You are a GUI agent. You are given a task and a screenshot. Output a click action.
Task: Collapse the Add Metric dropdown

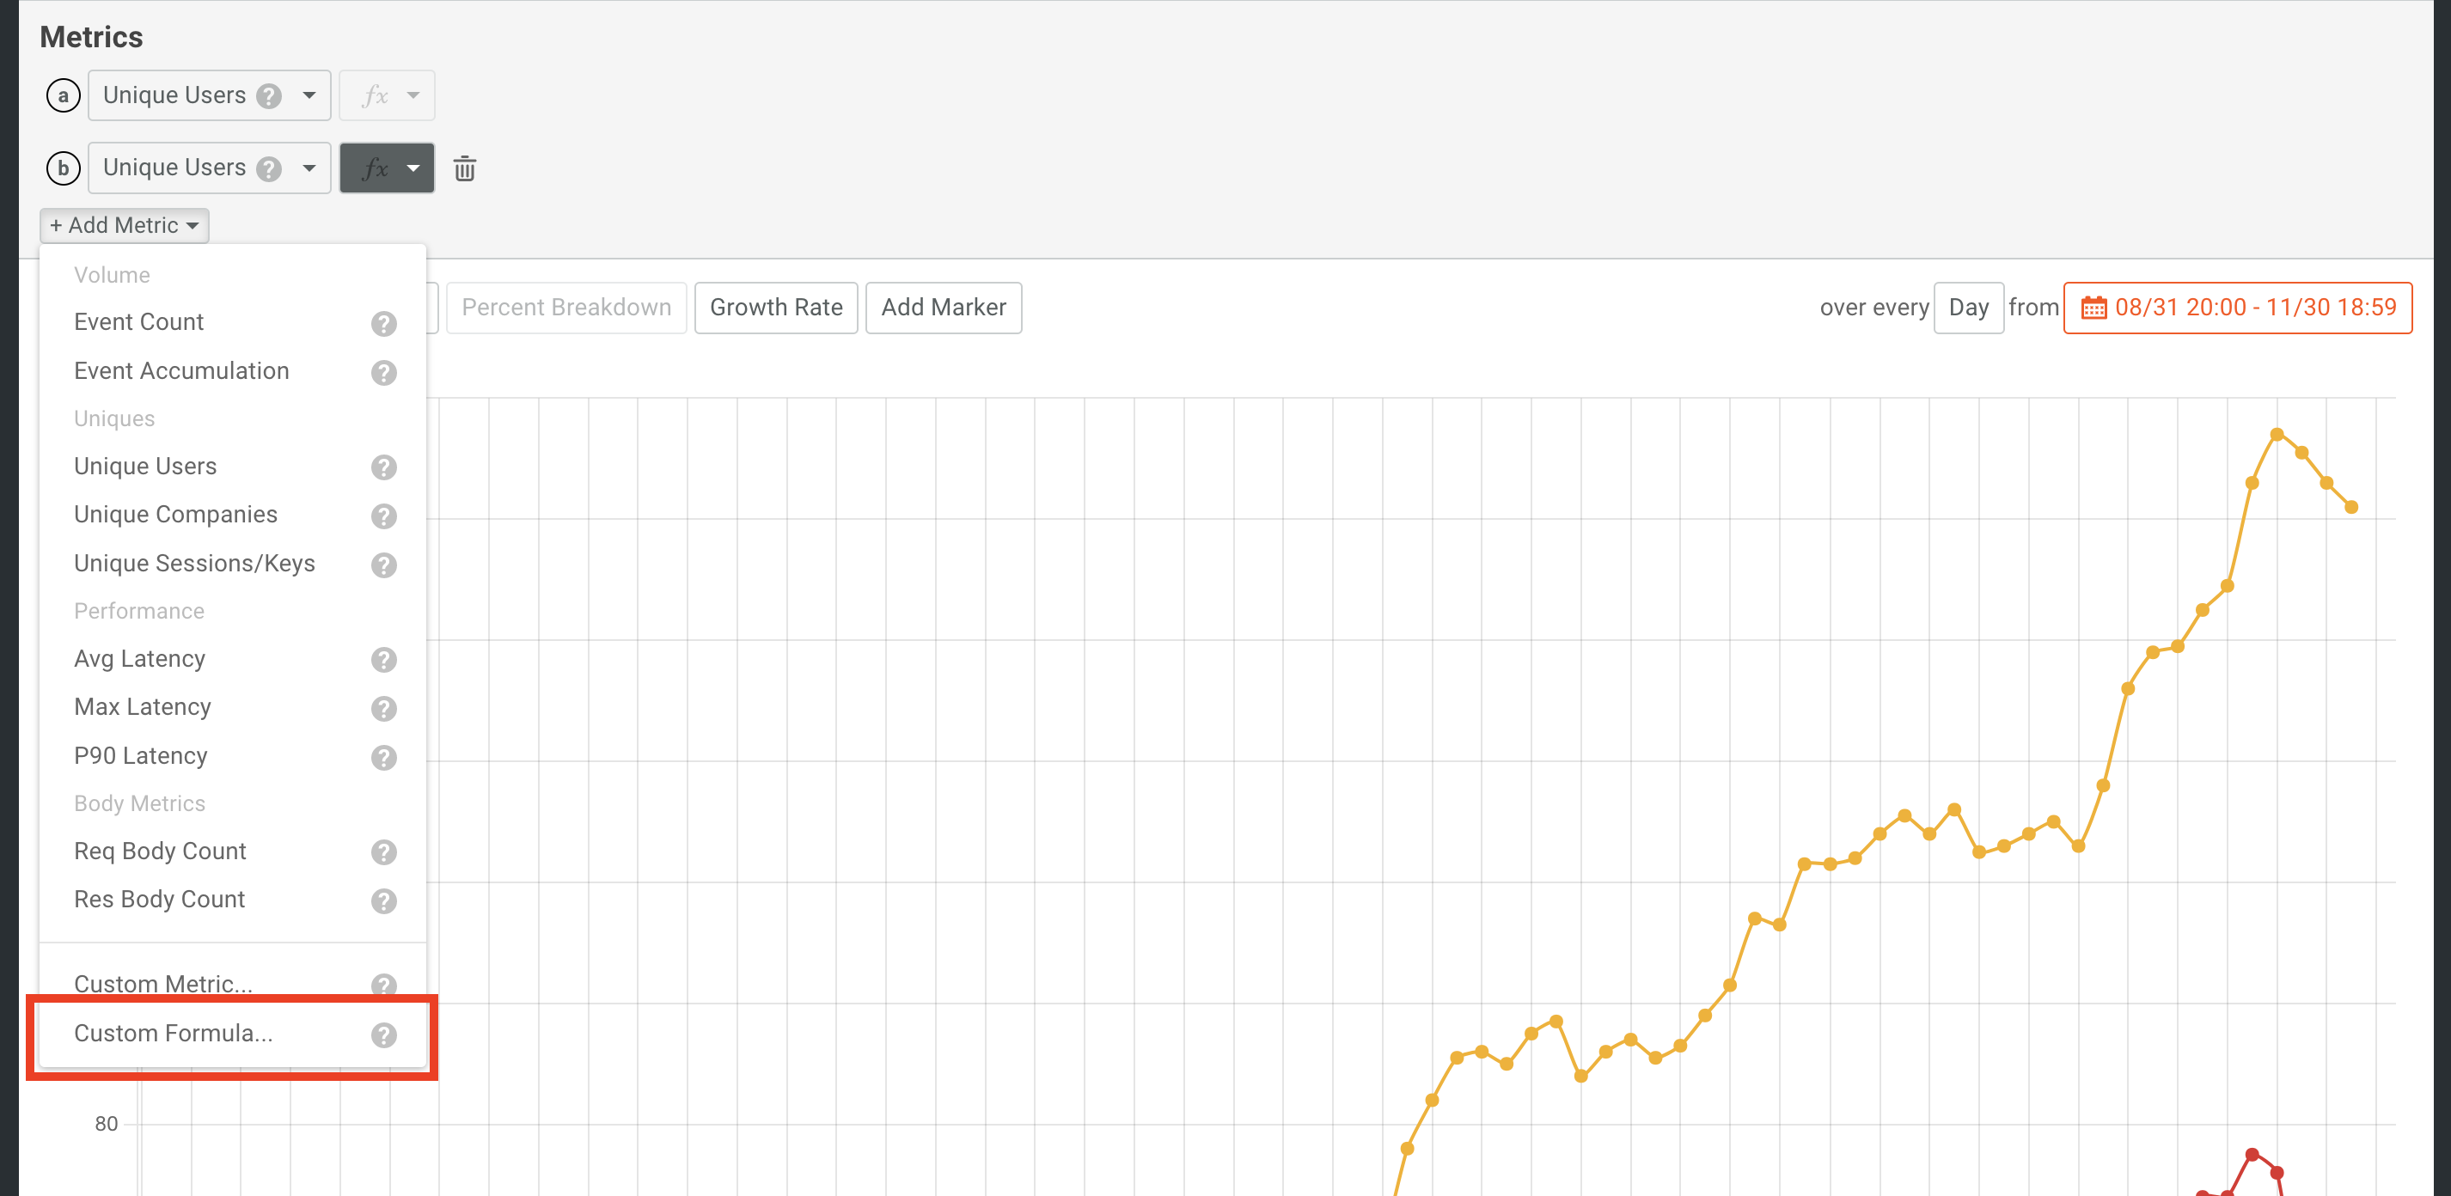click(x=125, y=225)
